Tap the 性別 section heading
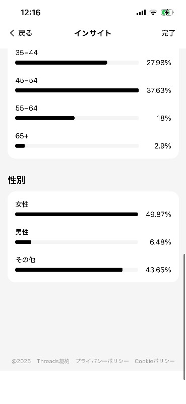This screenshot has width=186, height=404. [17, 180]
